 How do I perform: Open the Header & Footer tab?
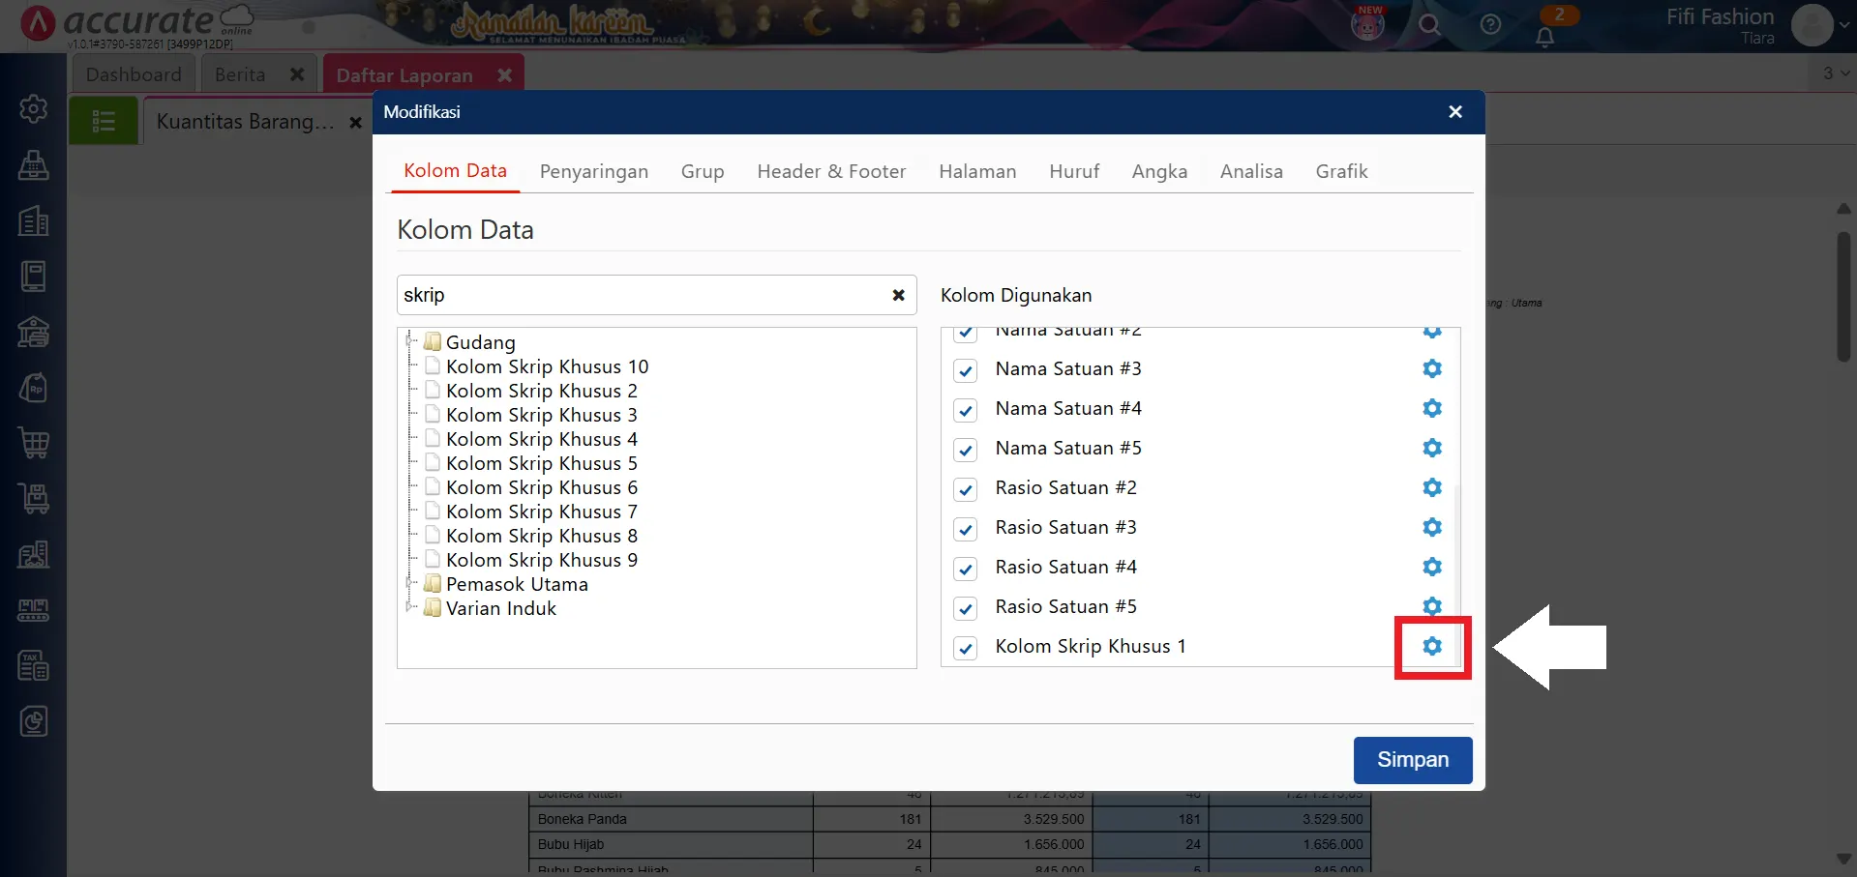point(830,171)
